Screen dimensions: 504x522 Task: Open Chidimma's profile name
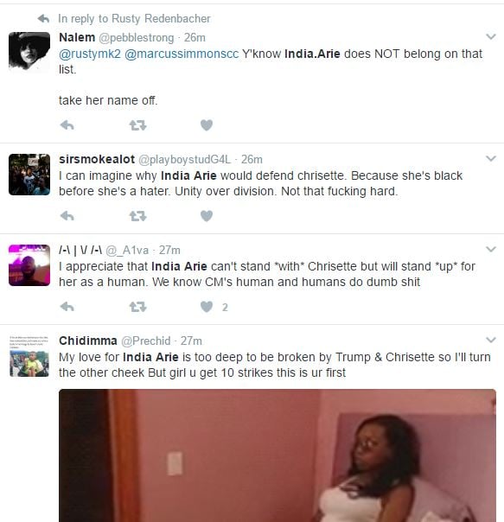(88, 341)
